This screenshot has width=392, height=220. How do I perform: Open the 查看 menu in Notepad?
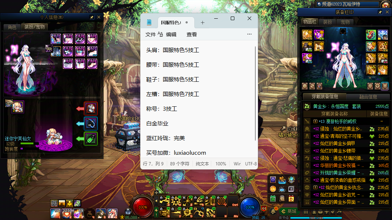(192, 34)
